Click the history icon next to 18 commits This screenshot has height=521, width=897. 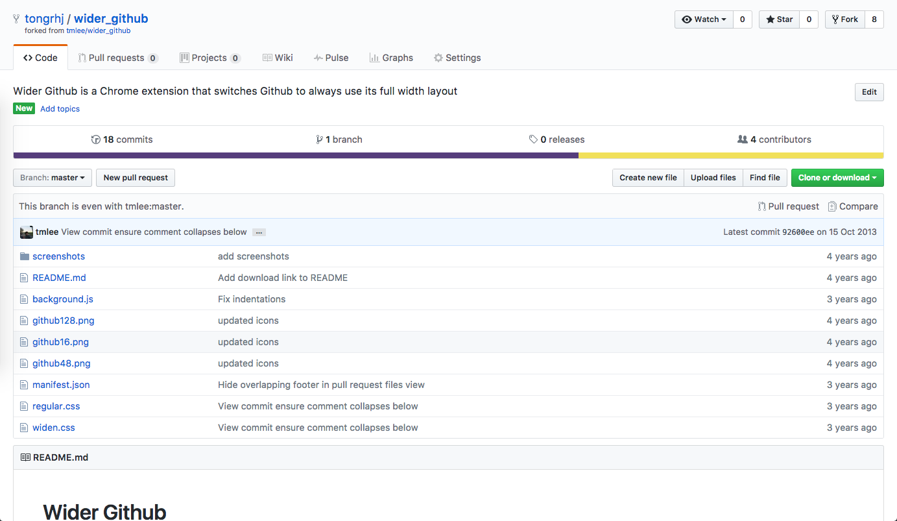96,139
